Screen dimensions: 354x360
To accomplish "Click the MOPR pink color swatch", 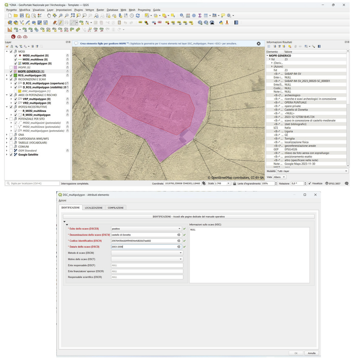I will pyautogui.click(x=15, y=68).
